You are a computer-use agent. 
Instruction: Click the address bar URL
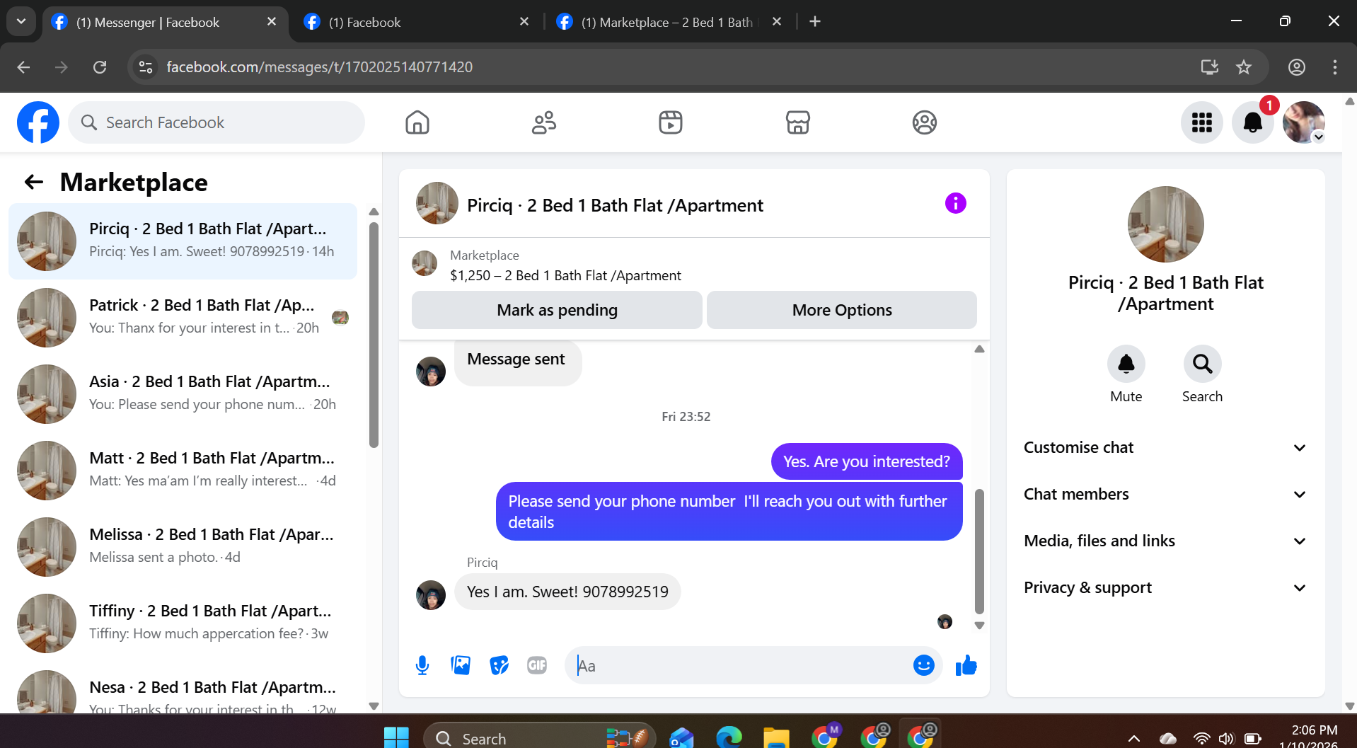pos(319,67)
